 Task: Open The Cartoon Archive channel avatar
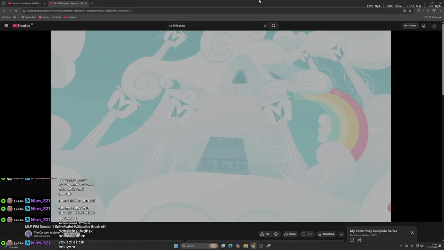pos(28,234)
